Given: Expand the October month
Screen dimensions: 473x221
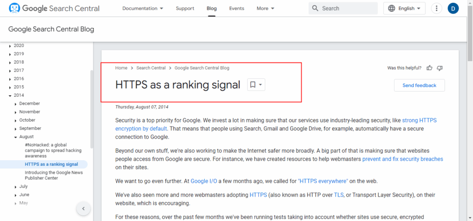Looking at the screenshot, I should click(x=15, y=120).
